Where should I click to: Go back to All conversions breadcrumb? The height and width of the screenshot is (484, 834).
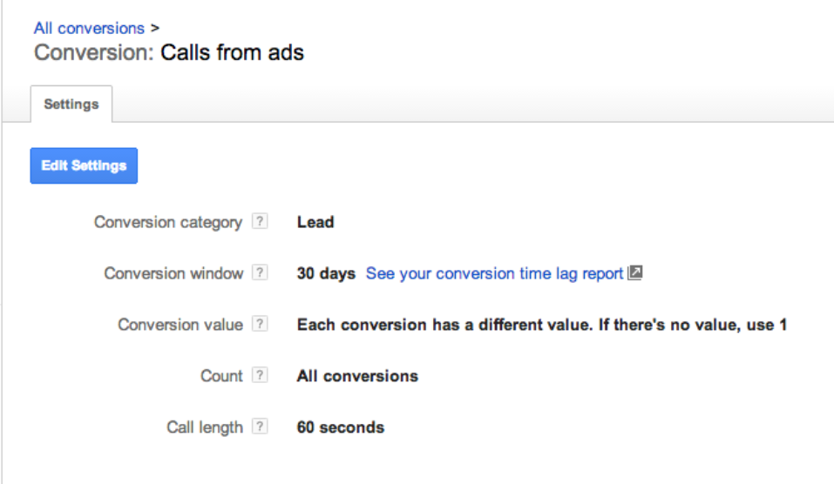click(x=89, y=29)
